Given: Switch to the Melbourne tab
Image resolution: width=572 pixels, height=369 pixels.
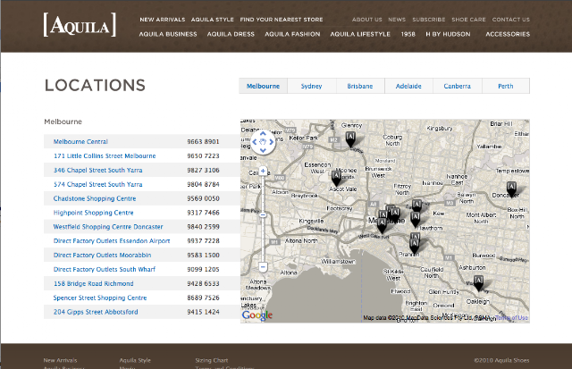Looking at the screenshot, I should [263, 86].
